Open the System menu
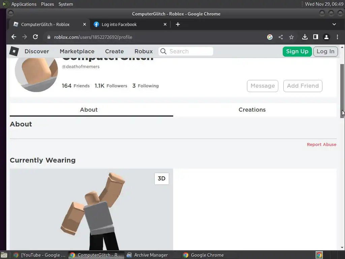Image resolution: width=345 pixels, height=259 pixels. point(66,4)
